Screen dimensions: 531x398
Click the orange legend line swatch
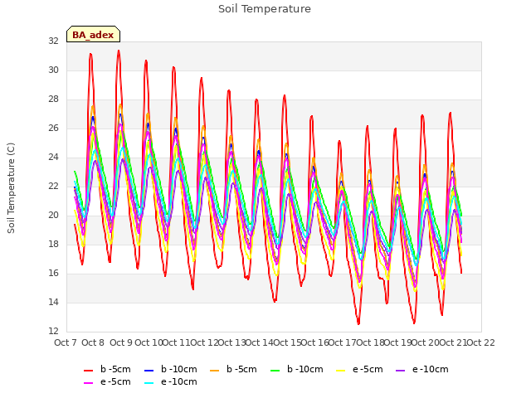pyautogui.click(x=214, y=371)
